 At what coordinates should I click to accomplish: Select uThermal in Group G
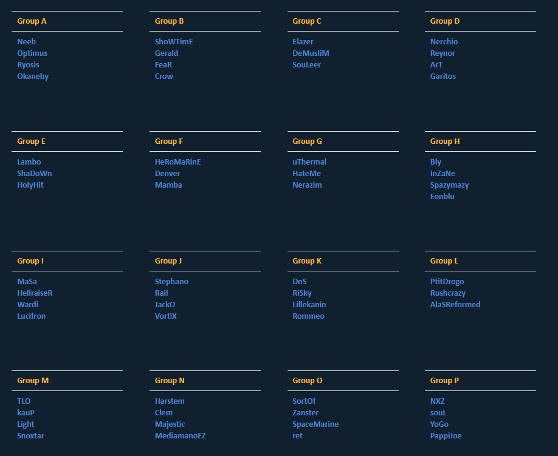309,162
